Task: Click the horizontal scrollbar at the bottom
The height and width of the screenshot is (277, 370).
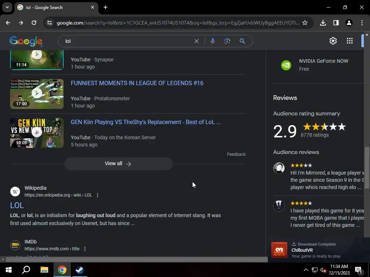Action: click(x=137, y=260)
